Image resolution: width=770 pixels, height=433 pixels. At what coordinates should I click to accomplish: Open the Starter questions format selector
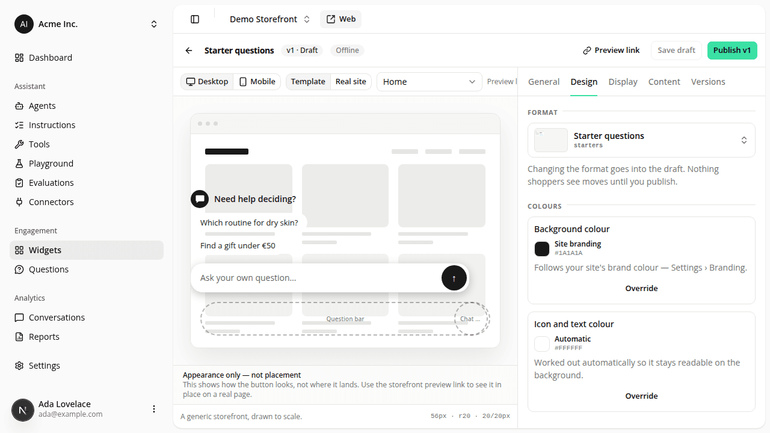click(641, 140)
